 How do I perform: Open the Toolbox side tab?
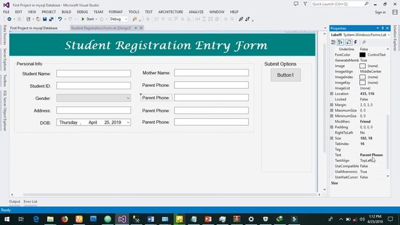coord(4,81)
